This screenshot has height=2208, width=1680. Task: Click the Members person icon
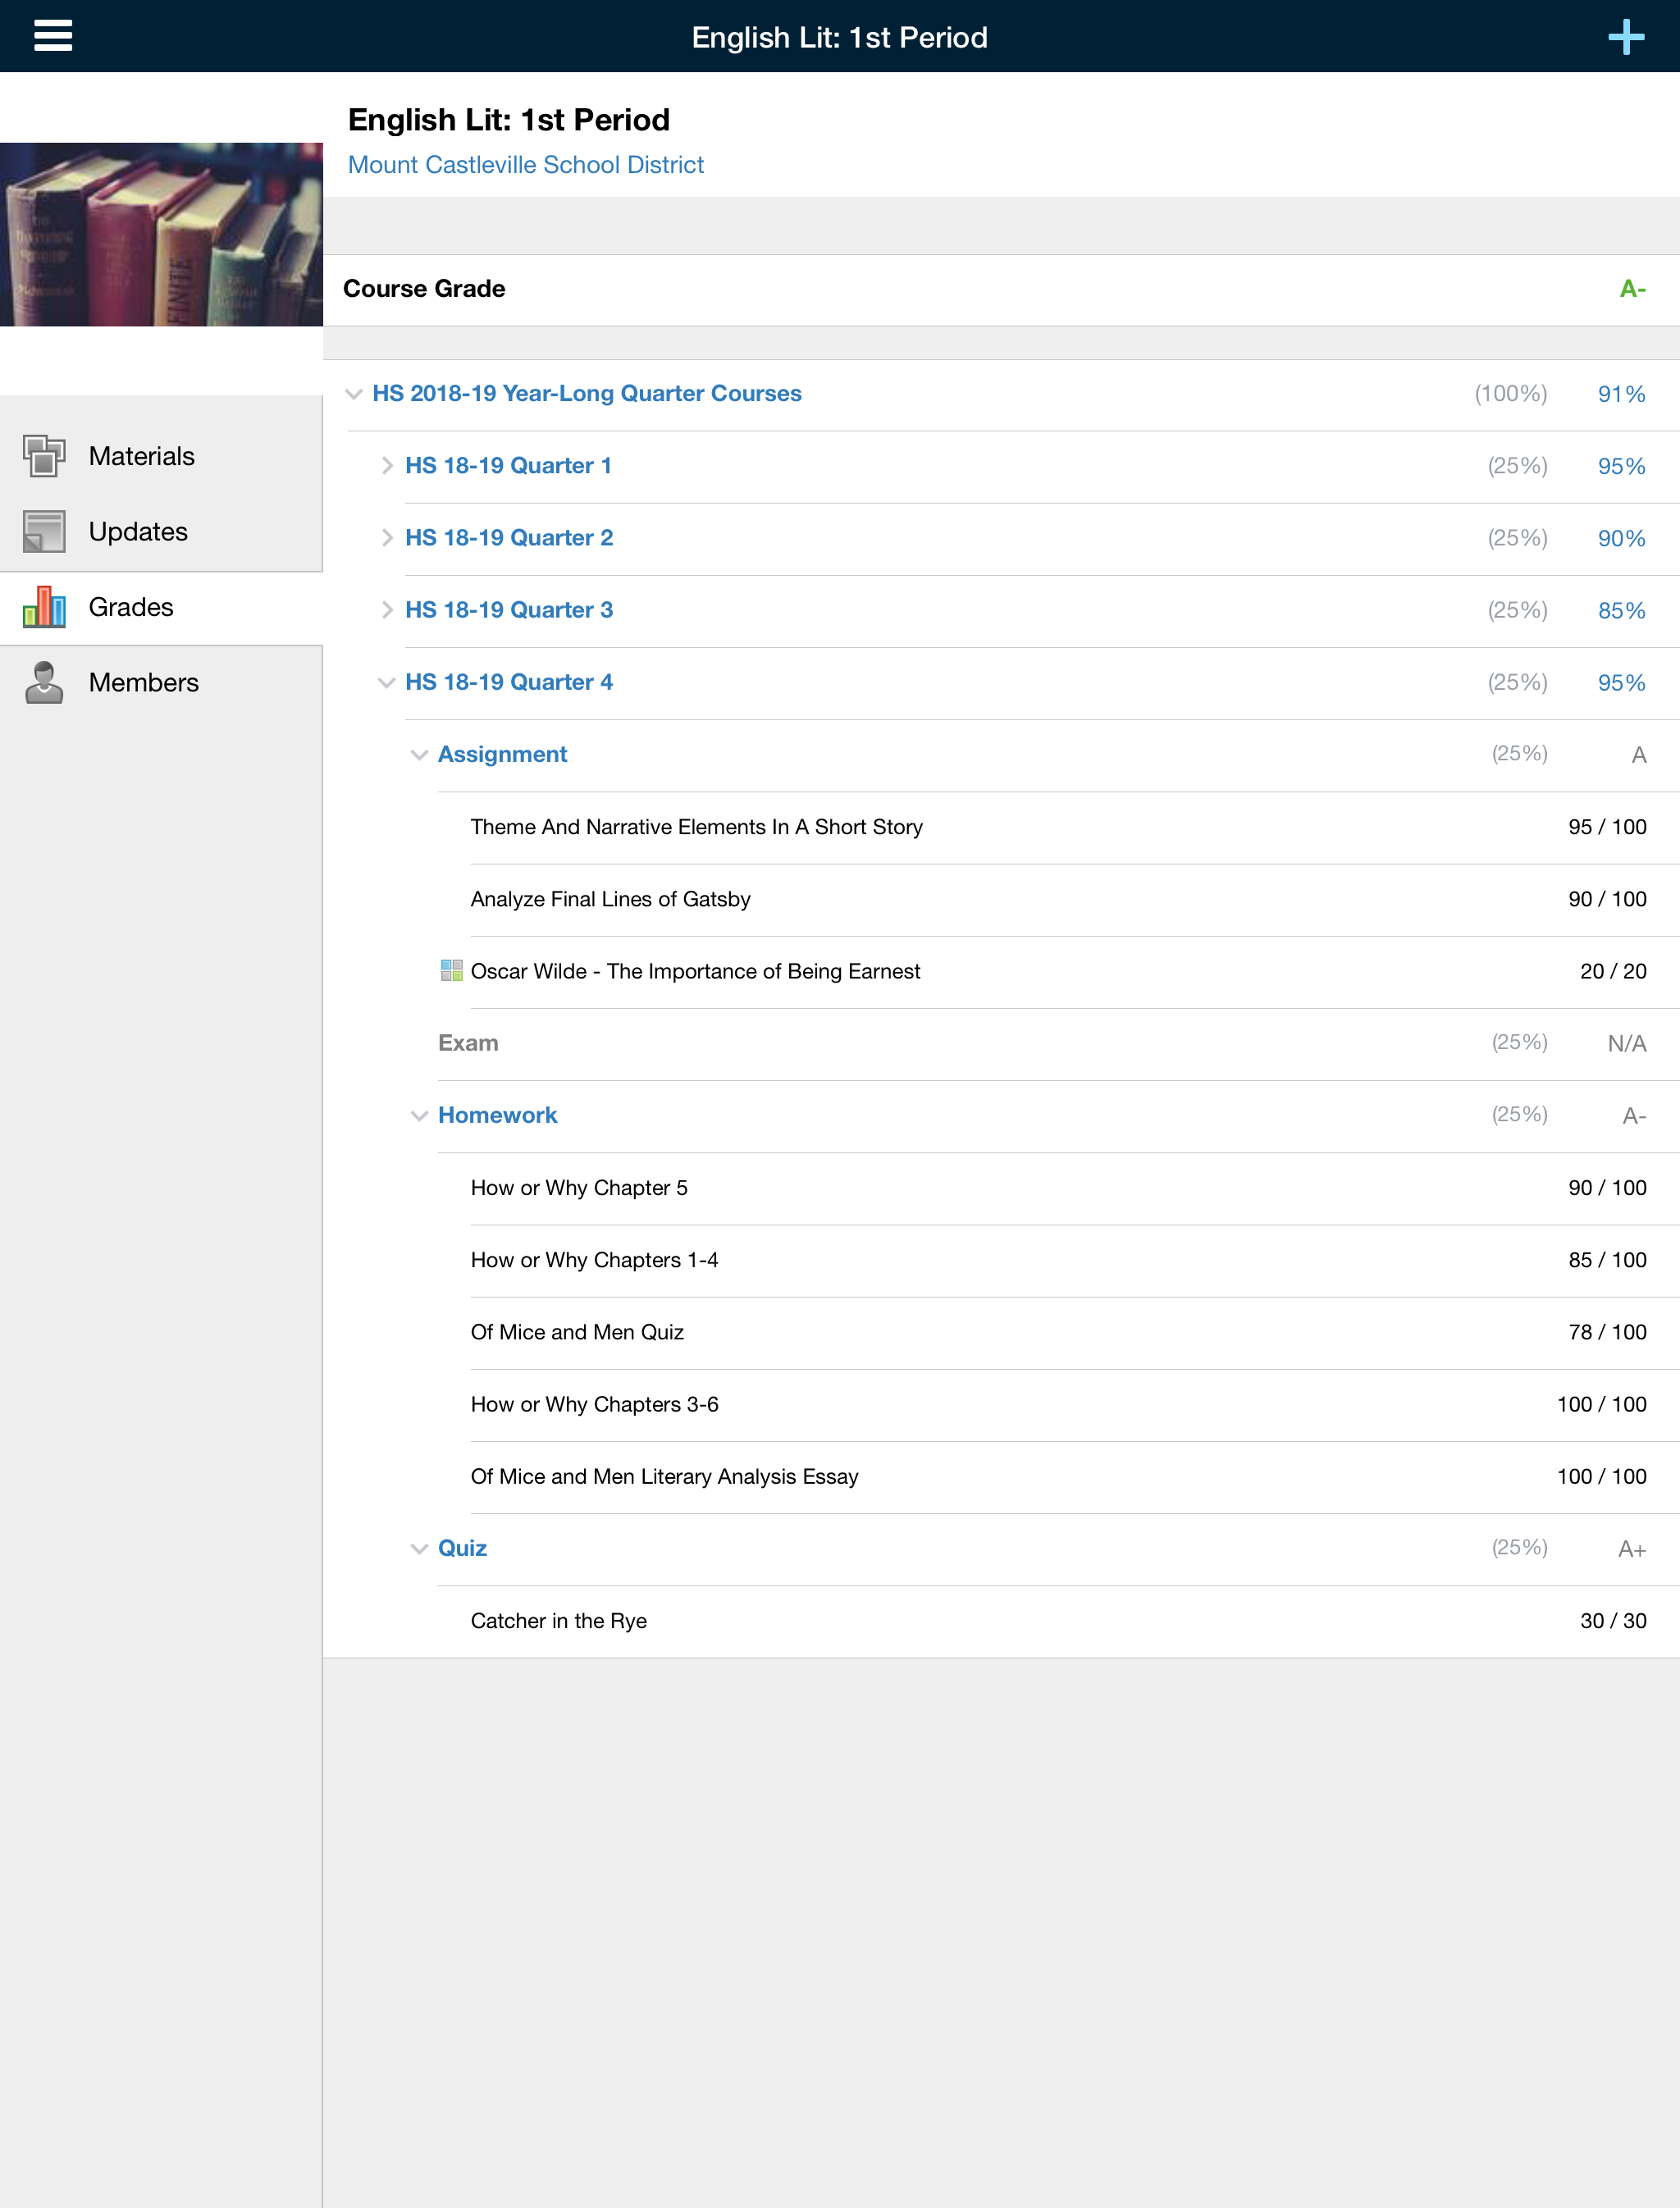click(x=44, y=683)
